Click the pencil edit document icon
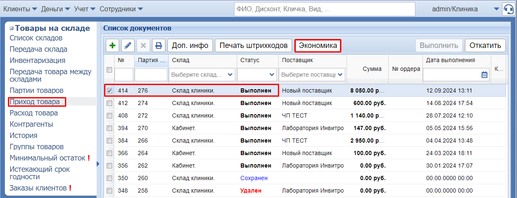Viewport: 517px width, 198px height. (128, 45)
